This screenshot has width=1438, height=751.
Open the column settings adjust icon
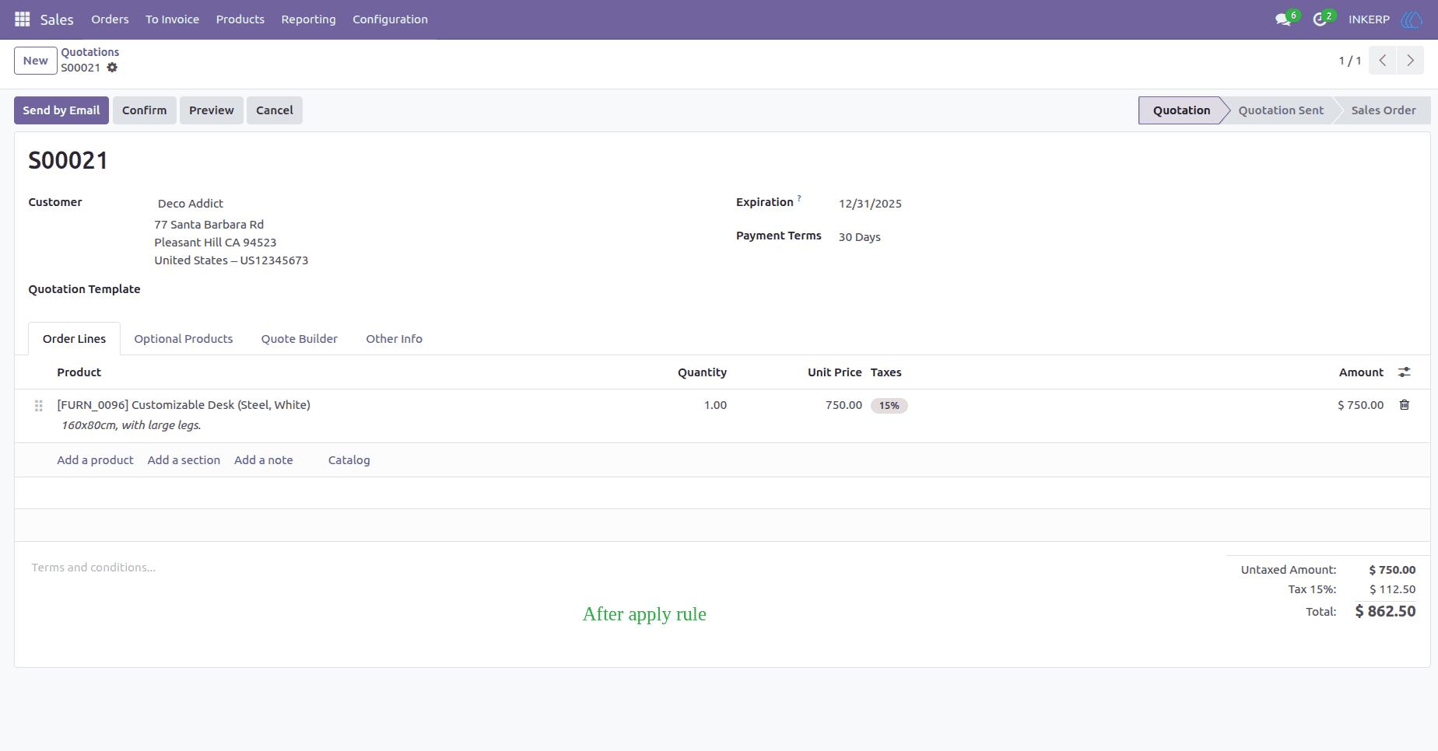[x=1405, y=372]
